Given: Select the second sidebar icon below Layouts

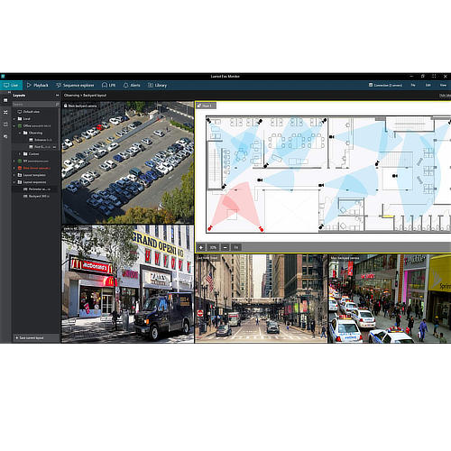Looking at the screenshot, I should 5,112.
